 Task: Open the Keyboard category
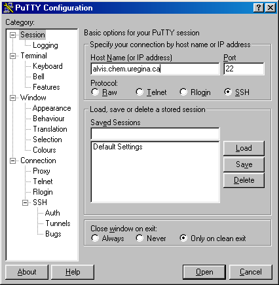coord(48,66)
